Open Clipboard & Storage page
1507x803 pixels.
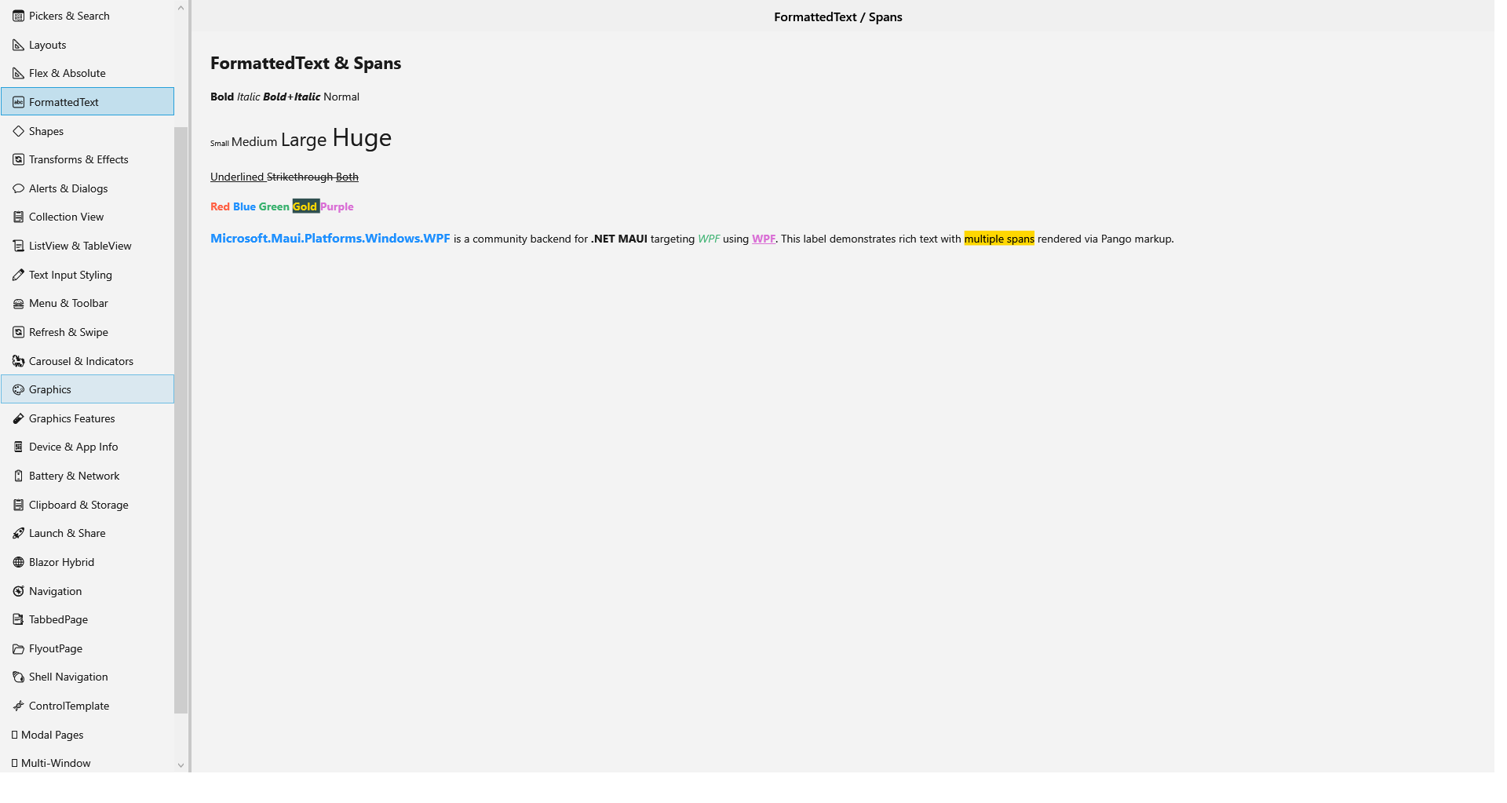coord(87,505)
